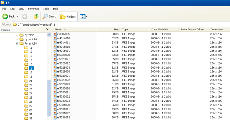Go up one folder level icon
This screenshot has height=120, width=230.
[36, 16]
